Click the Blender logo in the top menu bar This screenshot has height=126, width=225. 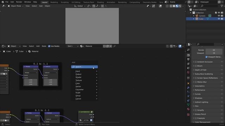(2, 2)
